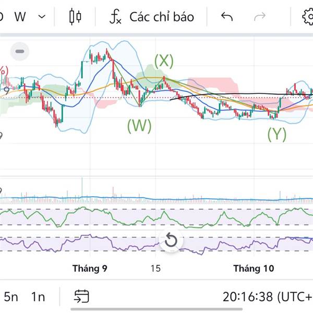Viewport: 313px width, 313px height.
Task: Select the W weekly interval
Action: pyautogui.click(x=20, y=17)
